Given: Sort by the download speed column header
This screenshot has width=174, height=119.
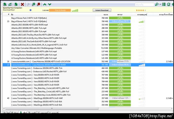Looking at the screenshot, I should [x=166, y=15].
